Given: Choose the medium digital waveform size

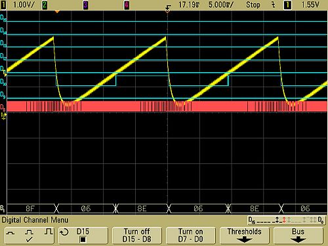Looking at the screenshot, I should (x=29, y=232).
